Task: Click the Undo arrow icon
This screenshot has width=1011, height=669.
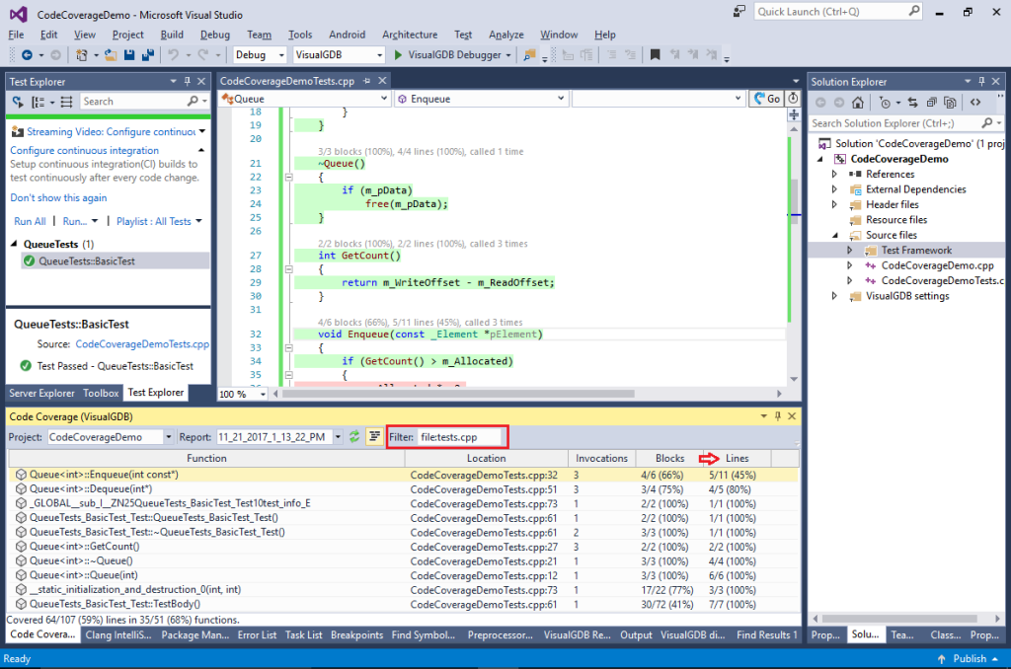Action: pos(173,55)
